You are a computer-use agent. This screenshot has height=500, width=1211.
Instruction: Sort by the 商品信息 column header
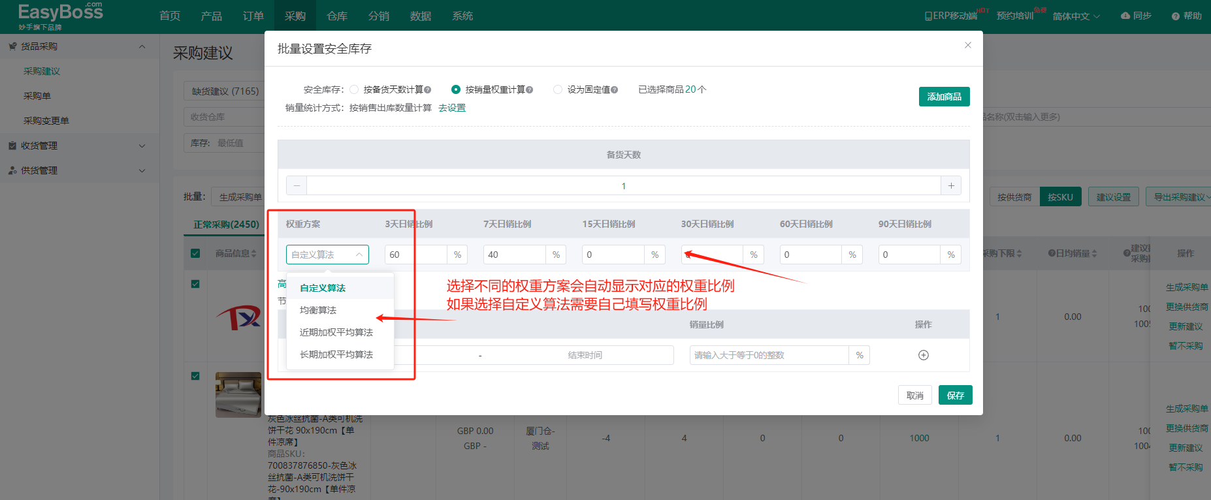point(236,253)
